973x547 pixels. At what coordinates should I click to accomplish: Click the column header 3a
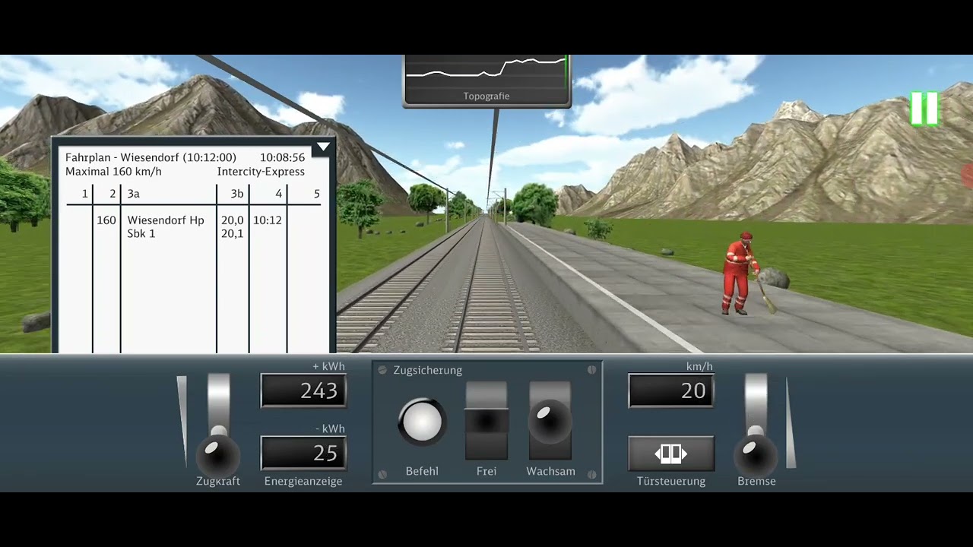(134, 194)
